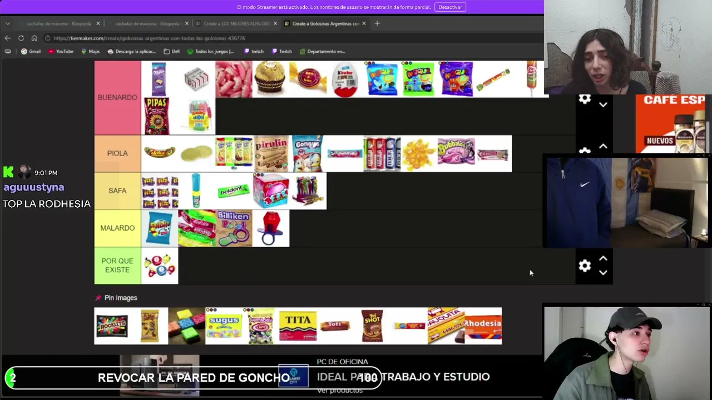Open the Todos los juegos bookmark

210,51
